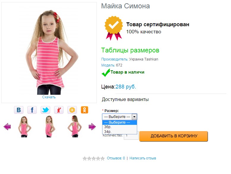Open the Таблицы размеров link
231x174 pixels.
click(x=130, y=50)
